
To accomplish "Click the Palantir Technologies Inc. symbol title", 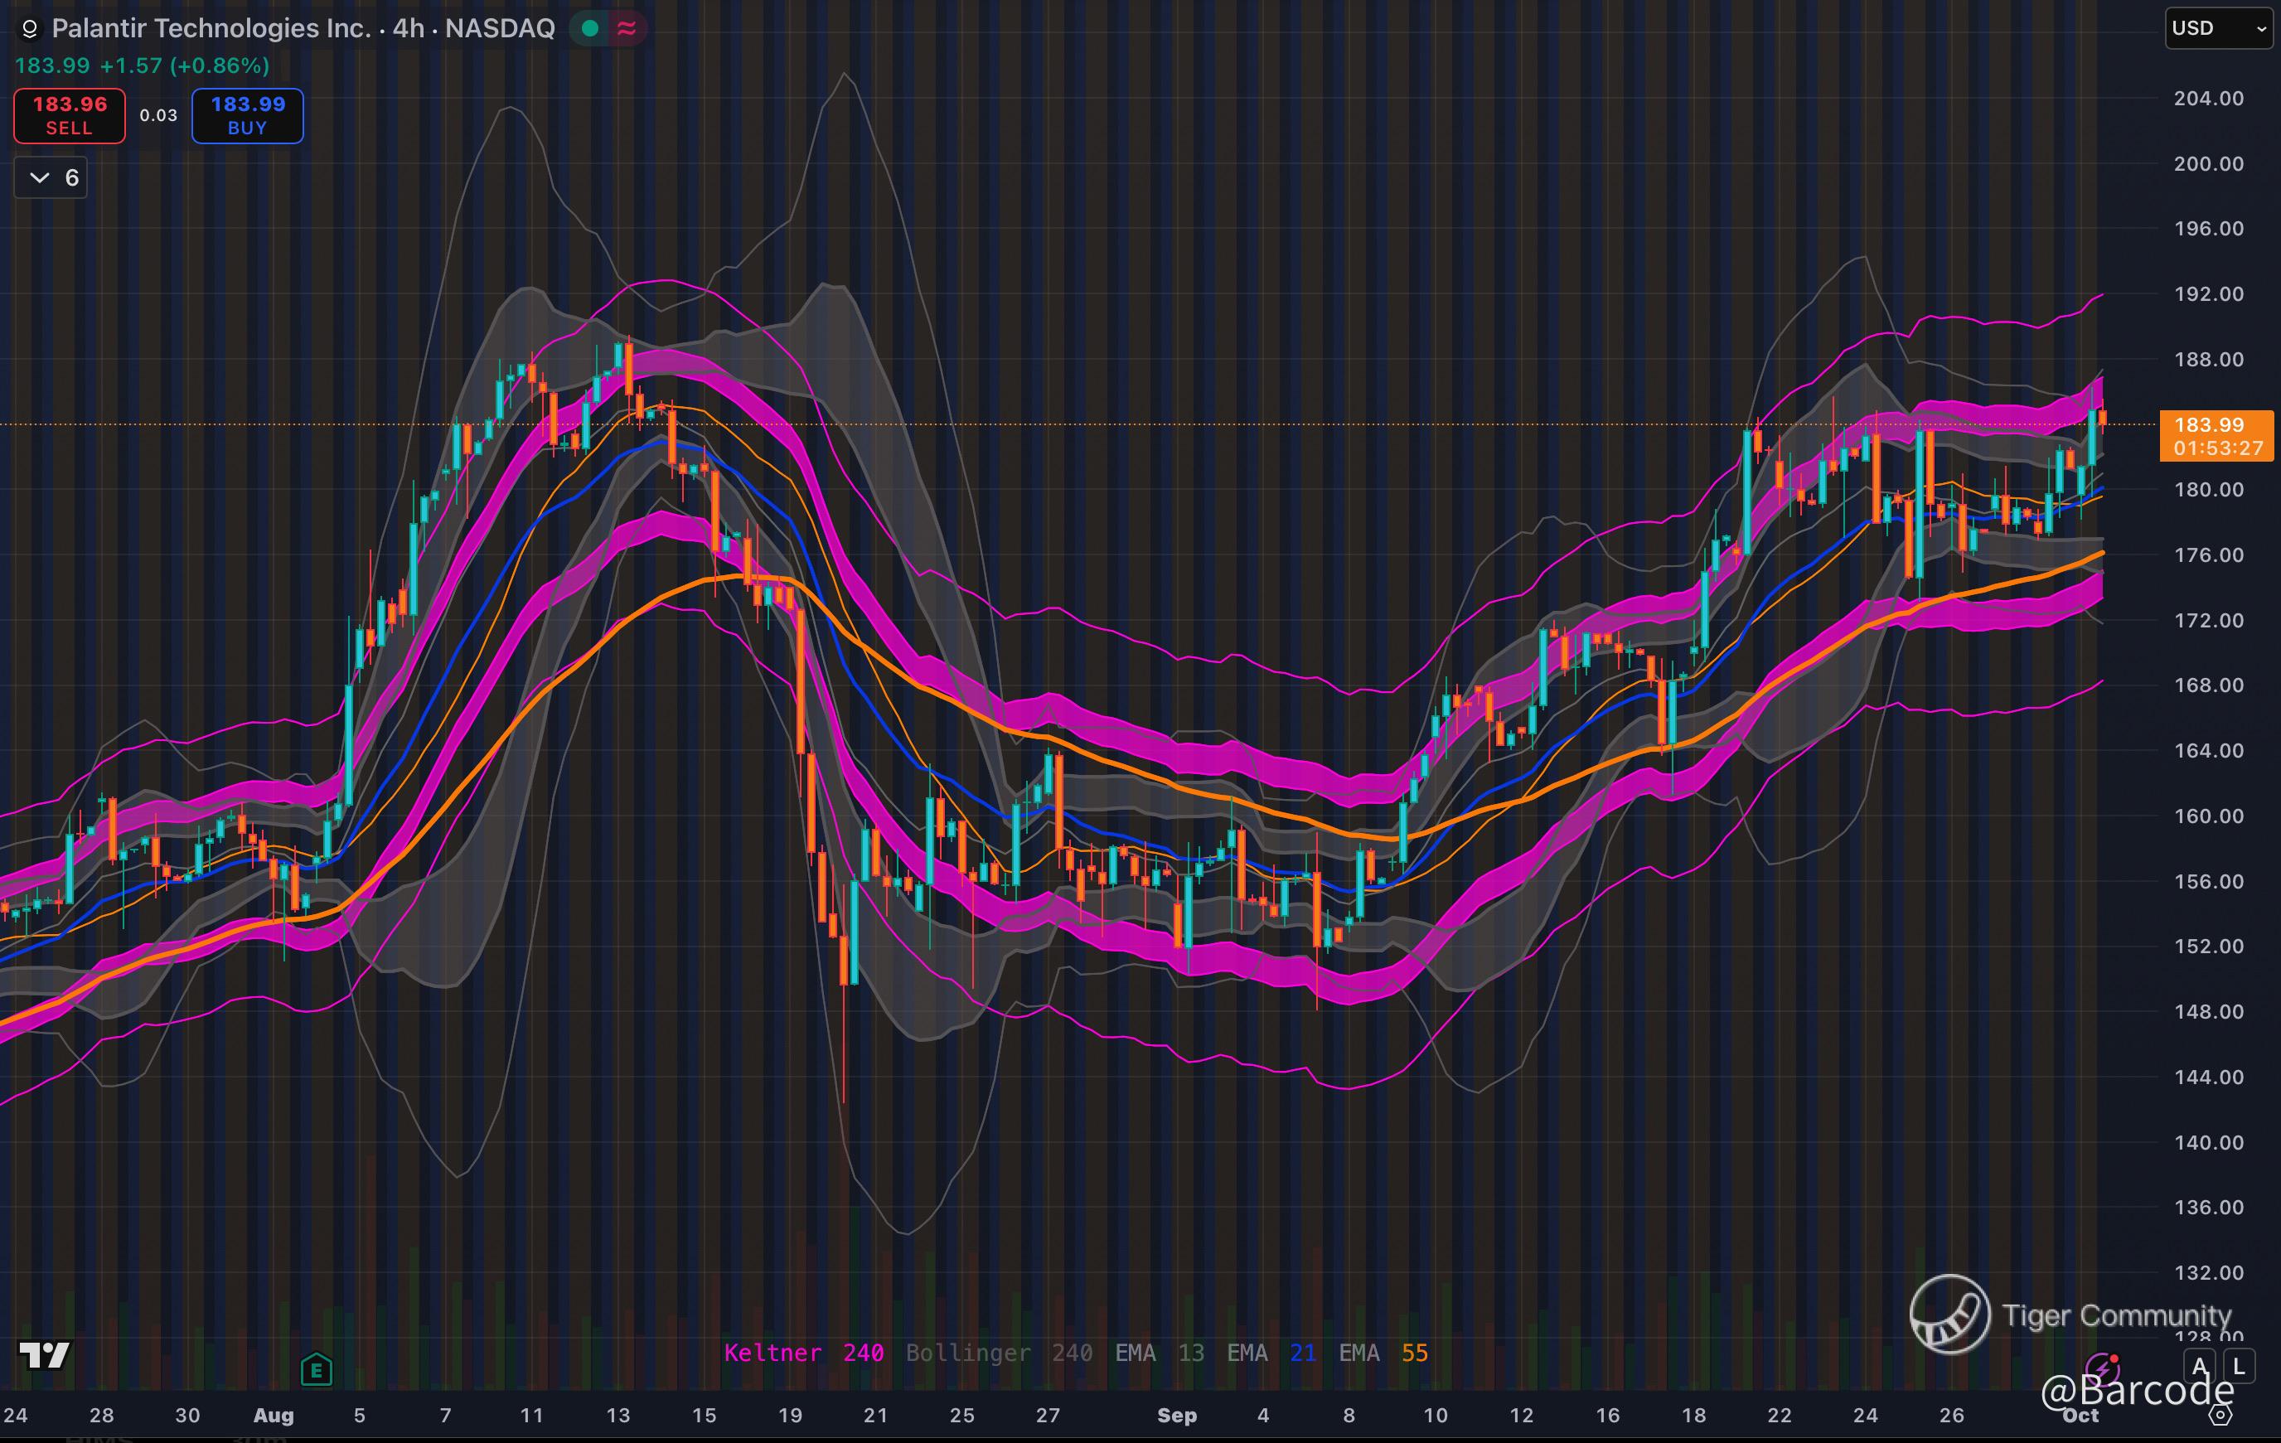I will tap(211, 28).
